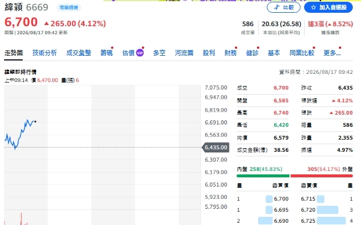Image resolution: width=361 pixels, height=225 pixels.
Task: Open the 電腦週邊 industry tag
Action: click(69, 8)
